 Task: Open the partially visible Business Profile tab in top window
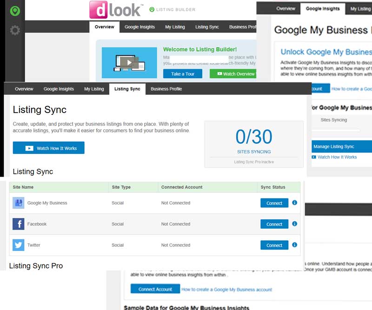tap(242, 27)
